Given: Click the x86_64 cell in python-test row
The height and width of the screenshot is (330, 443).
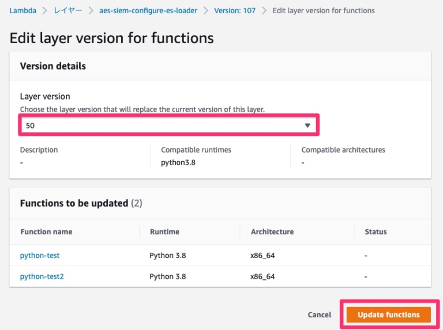Looking at the screenshot, I should (x=262, y=255).
